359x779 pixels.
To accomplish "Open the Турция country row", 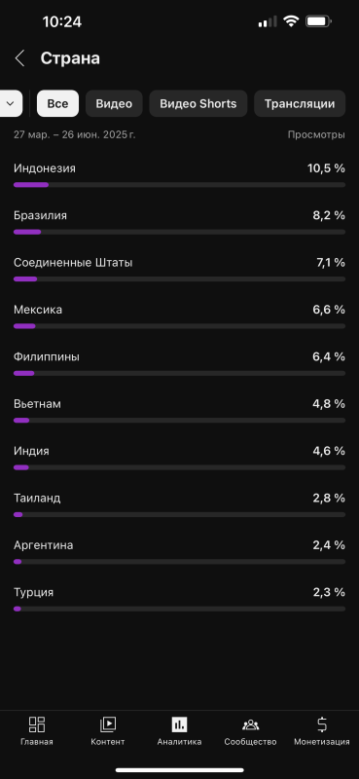I will coord(179,599).
